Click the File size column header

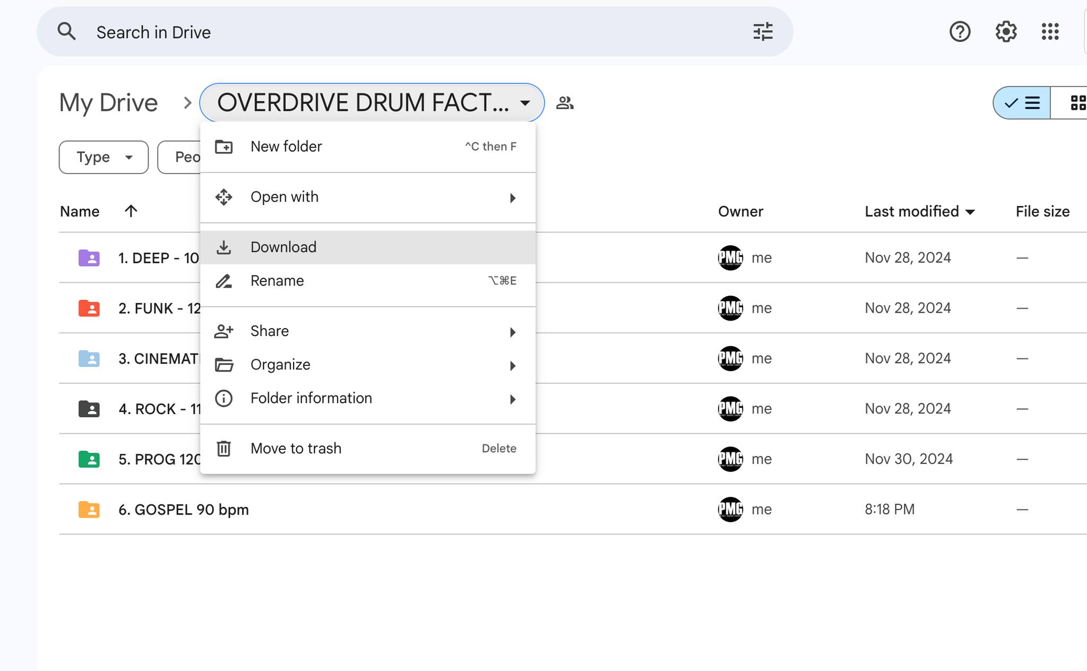point(1042,211)
